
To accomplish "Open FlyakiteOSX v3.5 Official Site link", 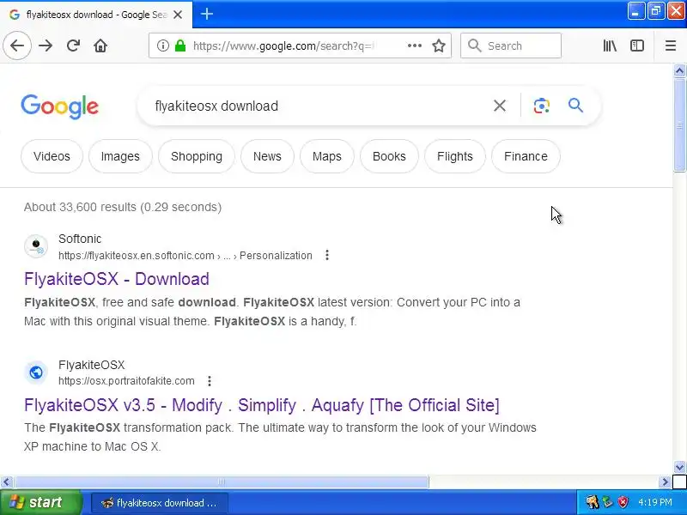I will tap(262, 405).
